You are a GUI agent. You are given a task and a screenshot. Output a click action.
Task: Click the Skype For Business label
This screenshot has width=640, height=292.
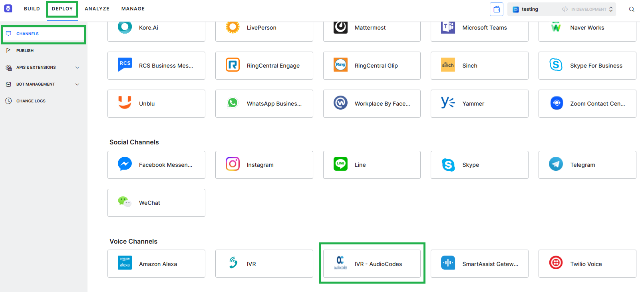[x=596, y=66]
